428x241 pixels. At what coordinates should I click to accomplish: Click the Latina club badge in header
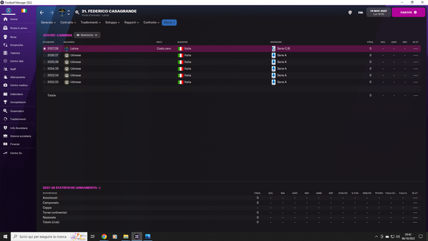62,12
